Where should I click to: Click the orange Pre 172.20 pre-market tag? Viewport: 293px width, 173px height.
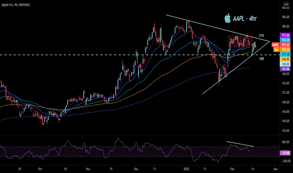point(282,50)
